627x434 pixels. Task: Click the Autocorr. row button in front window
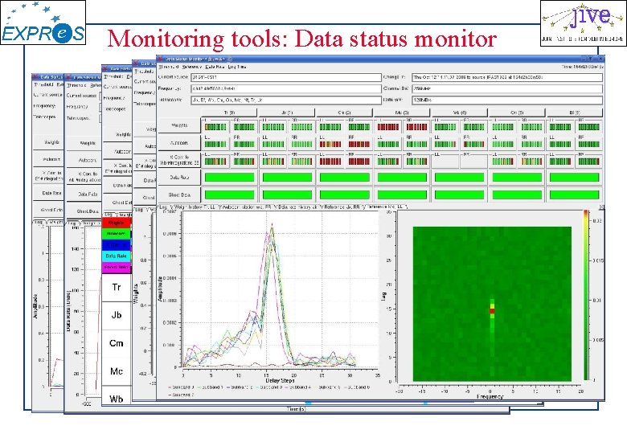pos(179,143)
